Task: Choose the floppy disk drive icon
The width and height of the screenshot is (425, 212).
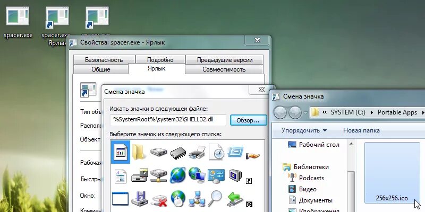Action: (140, 199)
